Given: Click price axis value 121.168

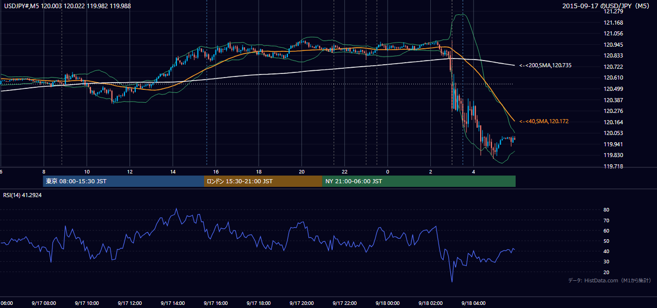Looking at the screenshot, I should point(613,23).
